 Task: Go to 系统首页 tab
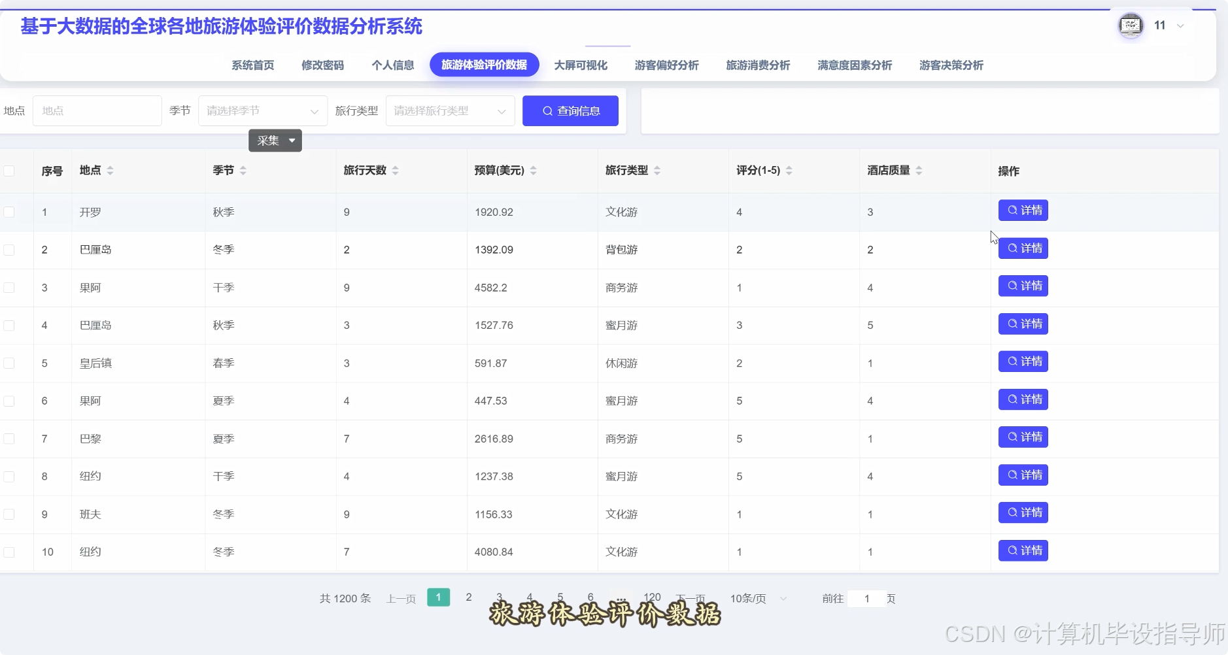click(x=253, y=65)
